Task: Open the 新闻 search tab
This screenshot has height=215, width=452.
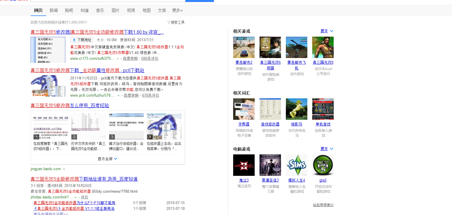Action: (x=54, y=10)
